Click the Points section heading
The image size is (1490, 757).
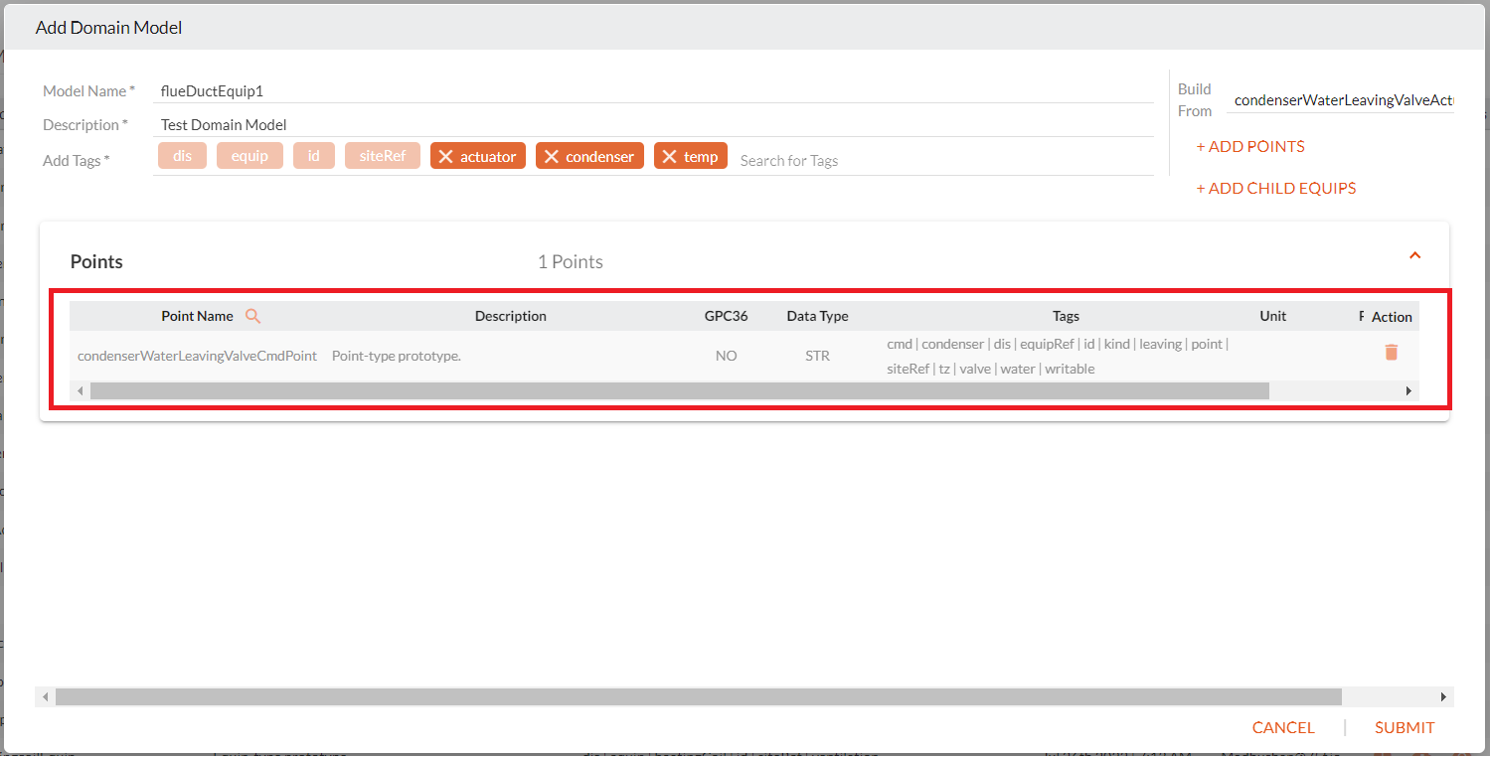[96, 262]
